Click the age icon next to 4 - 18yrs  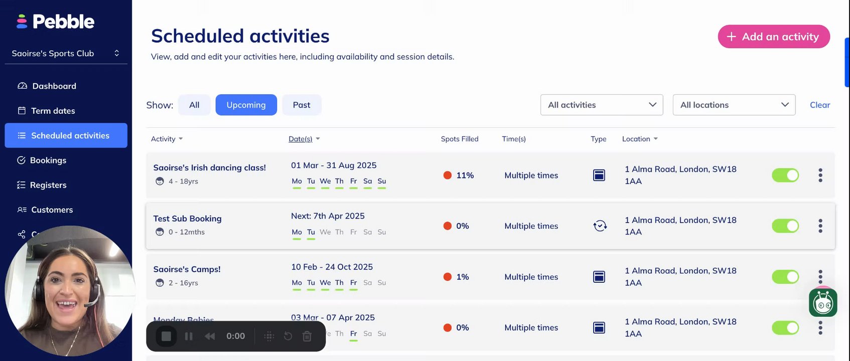[160, 181]
